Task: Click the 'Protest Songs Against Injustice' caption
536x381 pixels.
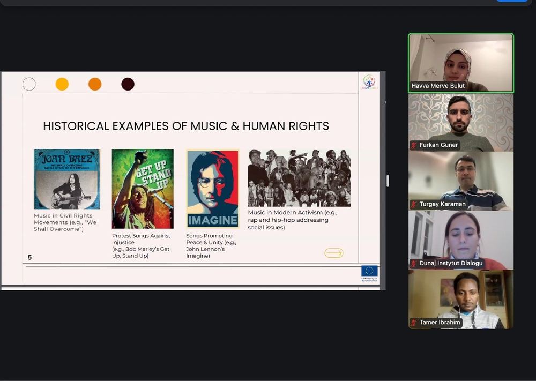Action: pos(141,245)
